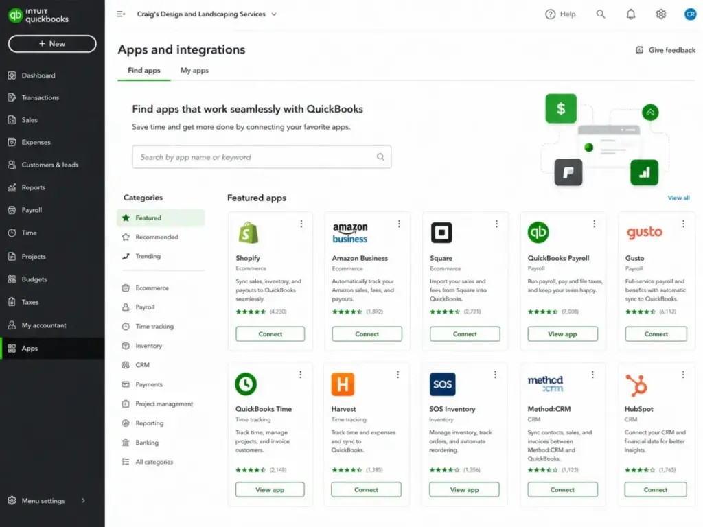The image size is (703, 527).
Task: Click the Square app logo
Action: coord(441,233)
